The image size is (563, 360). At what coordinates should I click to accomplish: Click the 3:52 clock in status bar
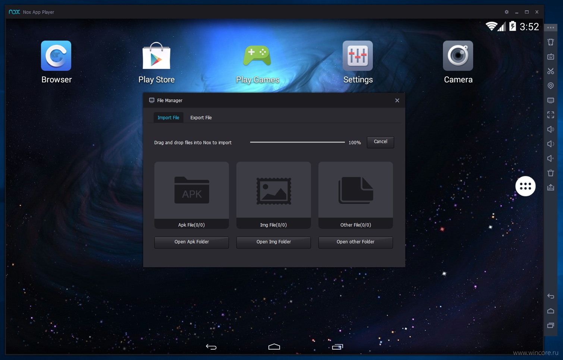(529, 27)
